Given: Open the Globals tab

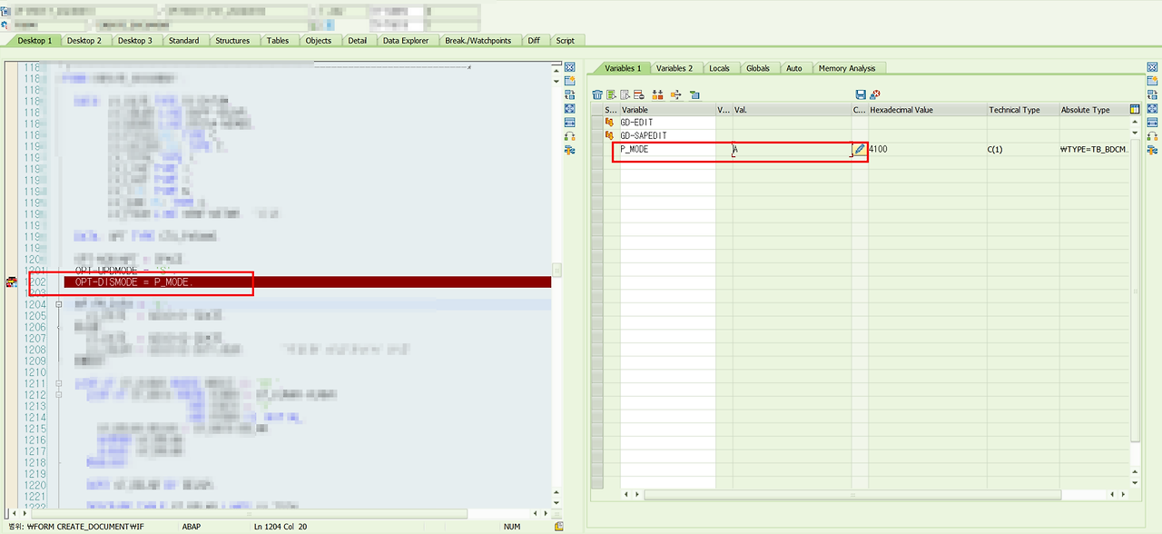Looking at the screenshot, I should click(x=758, y=68).
